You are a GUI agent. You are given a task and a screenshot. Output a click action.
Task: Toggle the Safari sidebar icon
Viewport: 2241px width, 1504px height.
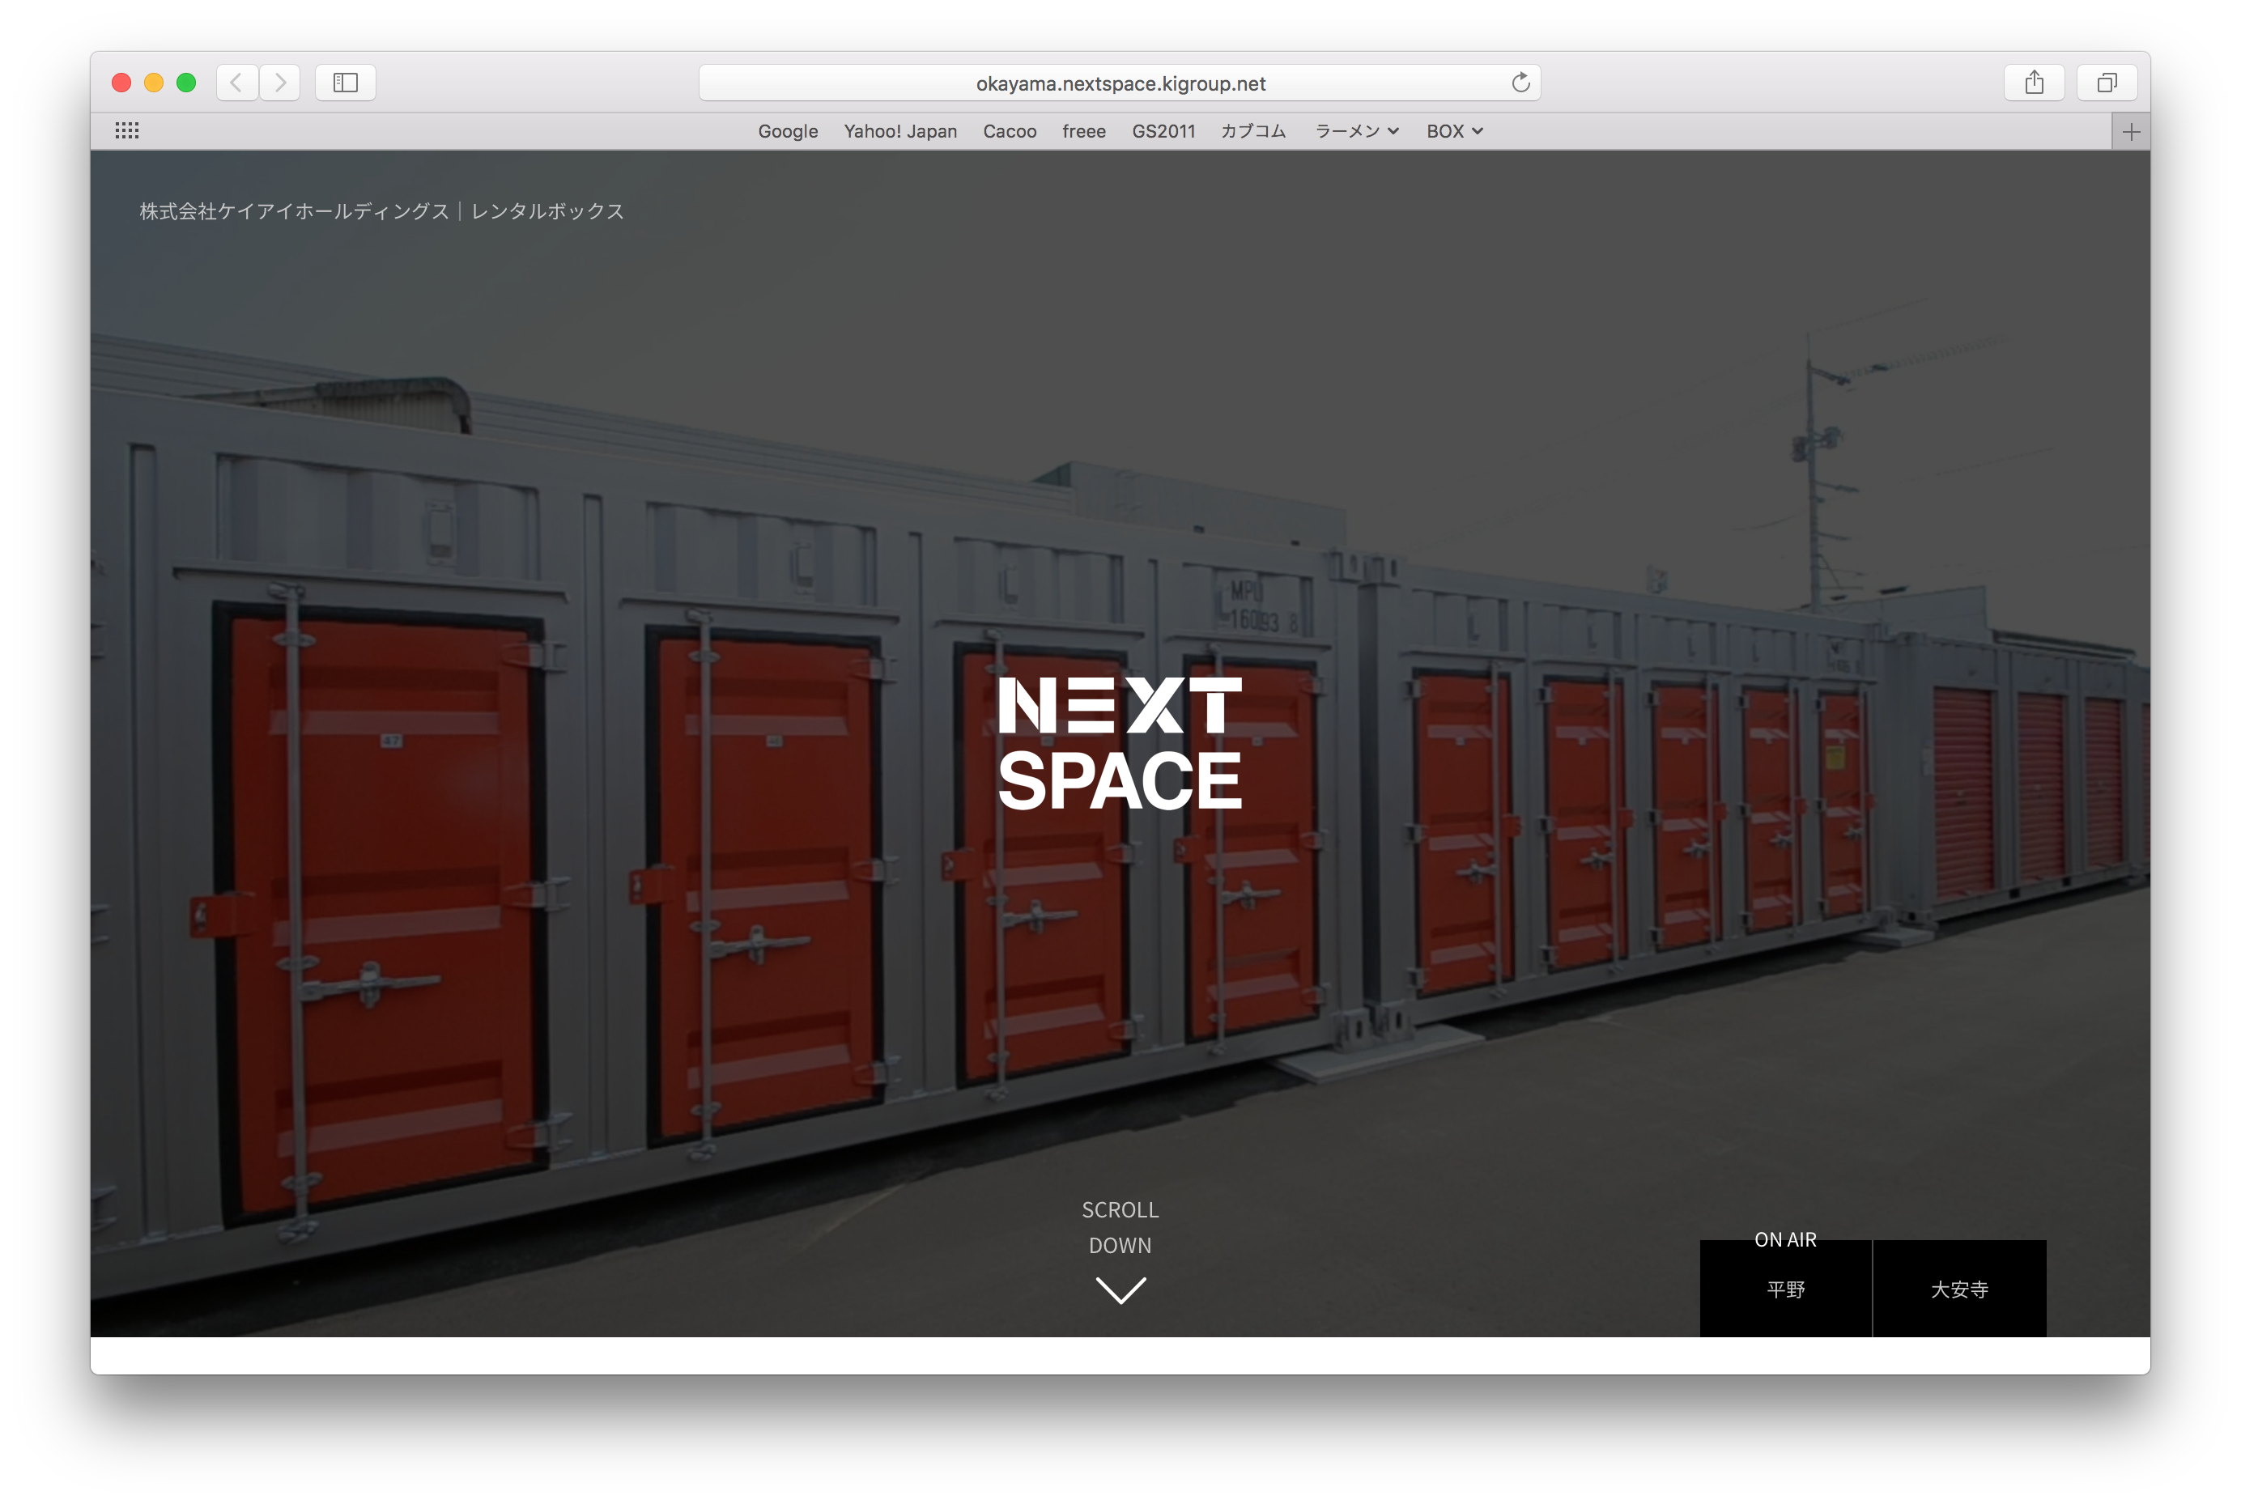tap(346, 83)
